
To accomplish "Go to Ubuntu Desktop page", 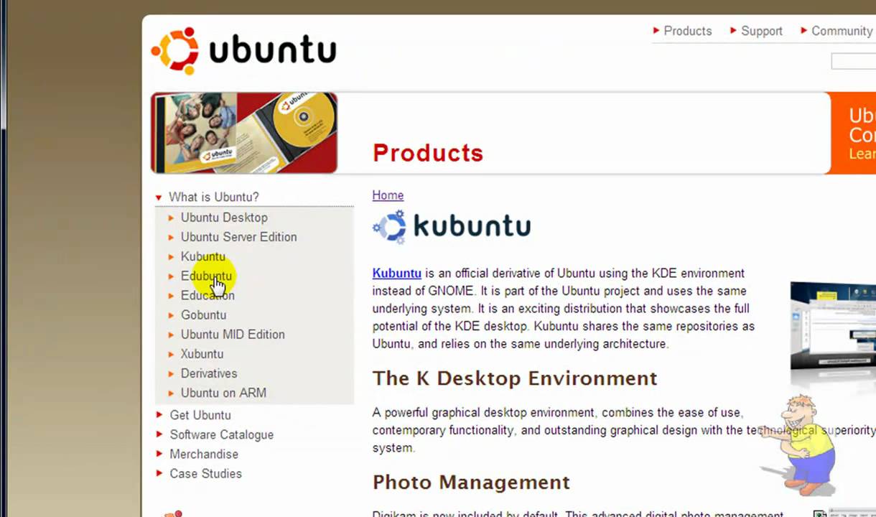I will pos(224,218).
